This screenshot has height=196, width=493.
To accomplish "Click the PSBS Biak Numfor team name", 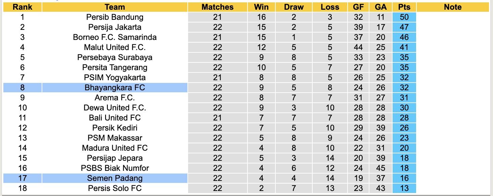I will (x=115, y=168).
